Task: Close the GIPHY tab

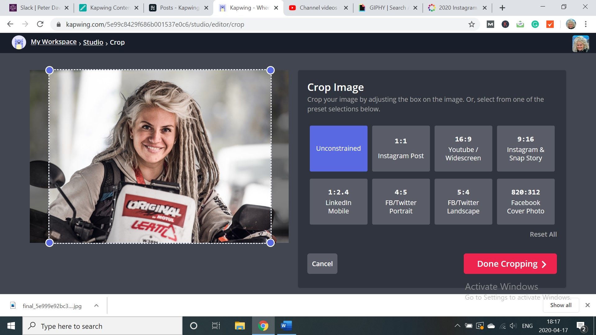Action: 415,8
